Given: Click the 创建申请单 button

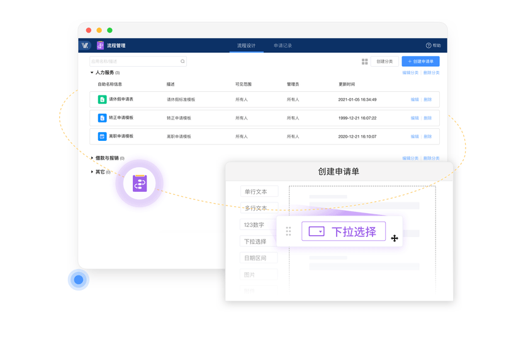Looking at the screenshot, I should point(420,62).
